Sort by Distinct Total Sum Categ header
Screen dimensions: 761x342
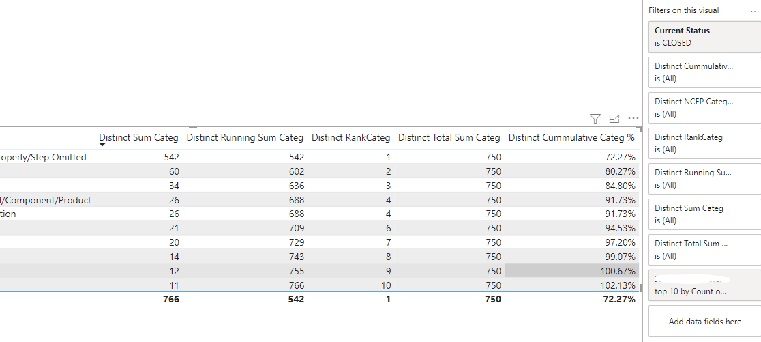tap(449, 138)
